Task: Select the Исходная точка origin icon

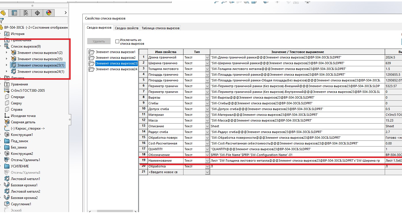Action: (x=7, y=116)
